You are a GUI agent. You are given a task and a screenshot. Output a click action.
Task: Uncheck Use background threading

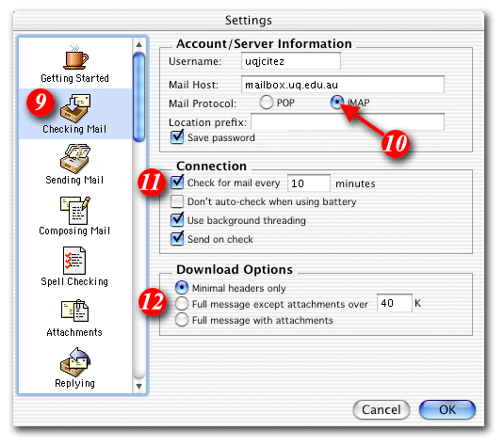click(177, 219)
